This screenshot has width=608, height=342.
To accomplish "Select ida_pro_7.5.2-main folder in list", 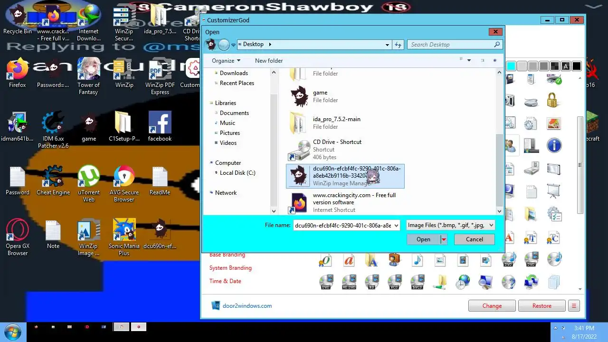I will coord(345,123).
